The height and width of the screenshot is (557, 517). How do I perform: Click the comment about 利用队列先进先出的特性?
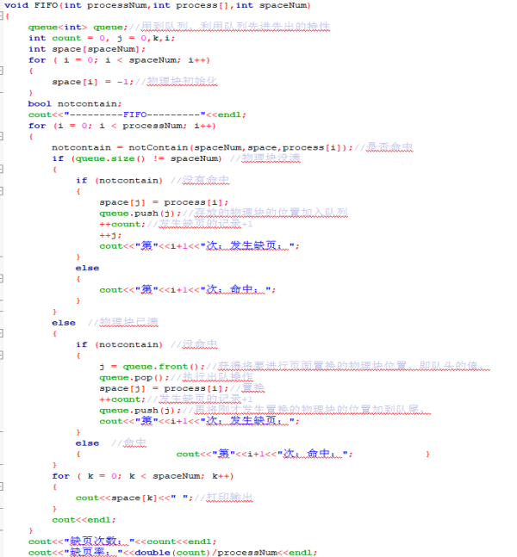[229, 27]
